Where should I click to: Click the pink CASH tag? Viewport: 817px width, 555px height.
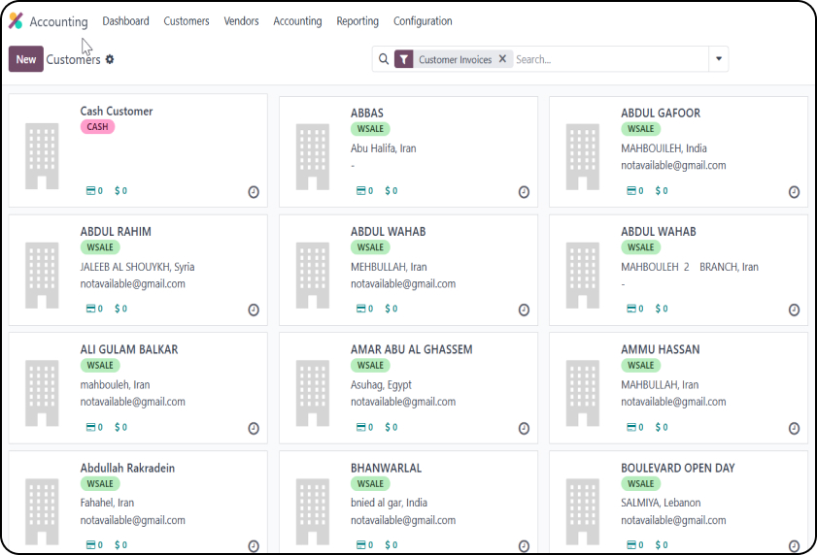click(x=97, y=127)
